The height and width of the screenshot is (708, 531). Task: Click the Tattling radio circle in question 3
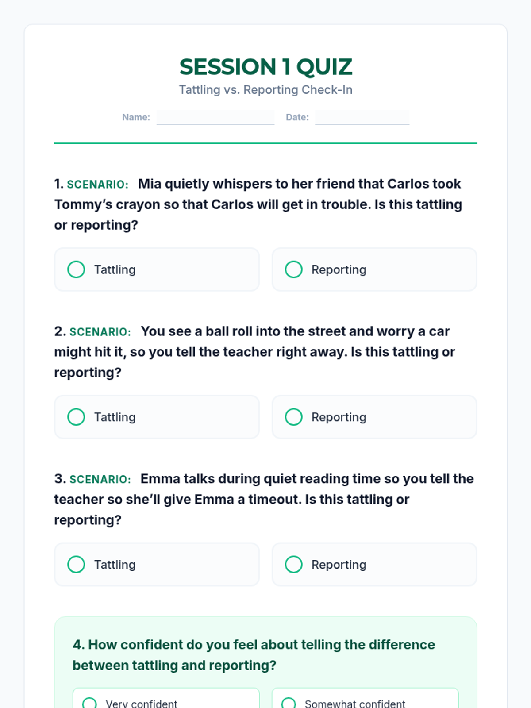[x=76, y=564]
